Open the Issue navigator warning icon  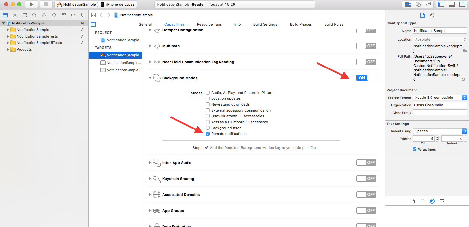click(x=44, y=15)
